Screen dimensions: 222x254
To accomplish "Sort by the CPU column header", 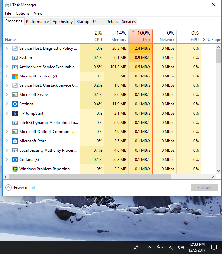I will click(x=92, y=37).
